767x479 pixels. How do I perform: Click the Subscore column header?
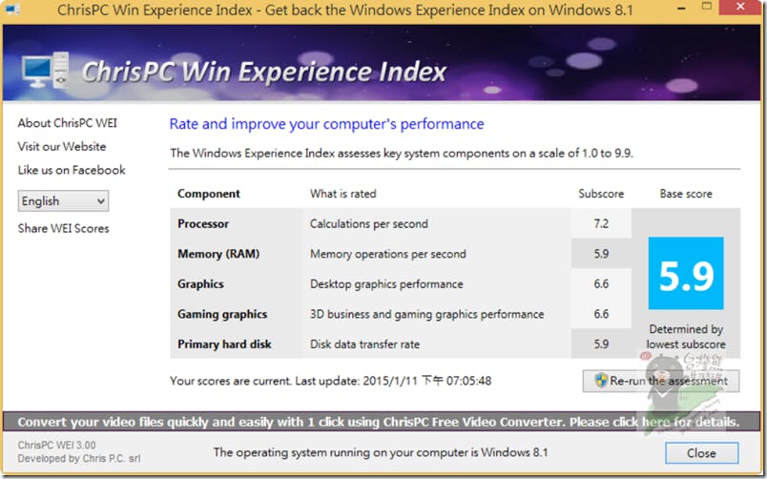pyautogui.click(x=601, y=194)
